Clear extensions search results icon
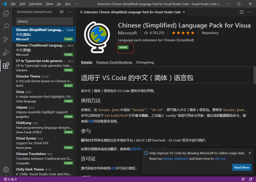Image resolution: width=256 pixels, height=182 pixels. click(x=61, y=12)
